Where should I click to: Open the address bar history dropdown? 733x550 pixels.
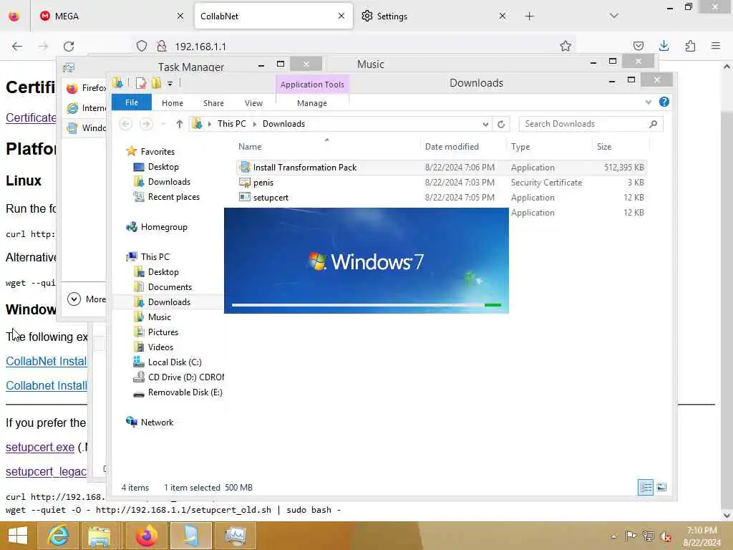[485, 124]
